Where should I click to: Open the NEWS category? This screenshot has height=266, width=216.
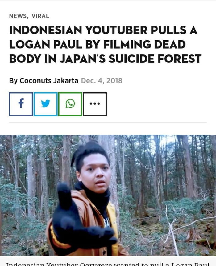point(18,16)
